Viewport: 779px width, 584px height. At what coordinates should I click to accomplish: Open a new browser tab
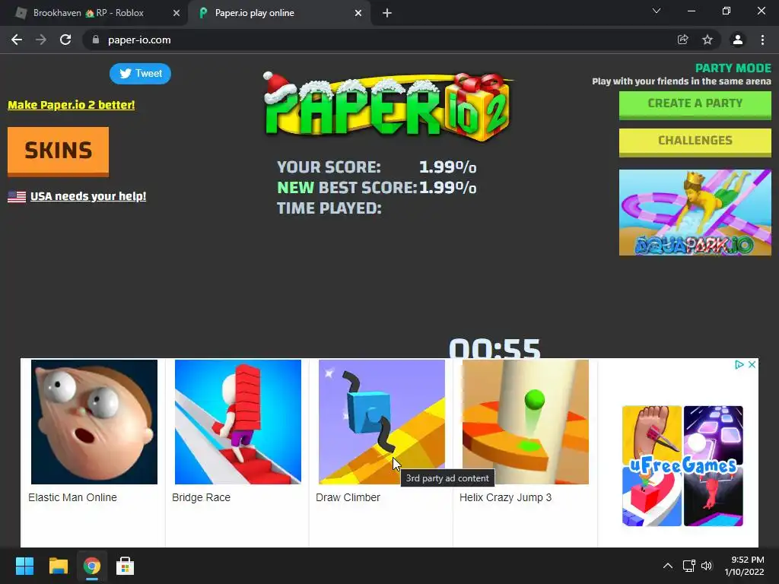tap(387, 13)
